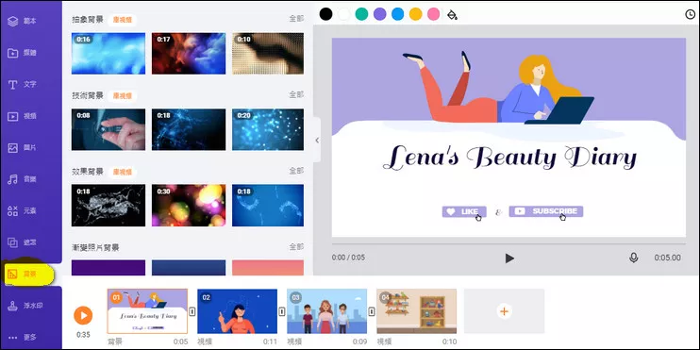Open the 視頻 video sidebar section
Screen dimensions: 700x350
[23, 116]
